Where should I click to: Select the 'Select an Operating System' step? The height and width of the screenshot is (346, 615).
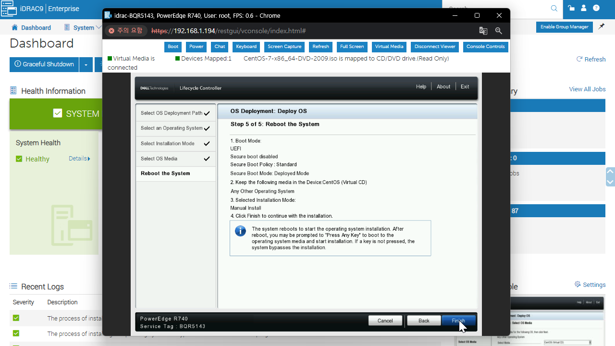175,128
